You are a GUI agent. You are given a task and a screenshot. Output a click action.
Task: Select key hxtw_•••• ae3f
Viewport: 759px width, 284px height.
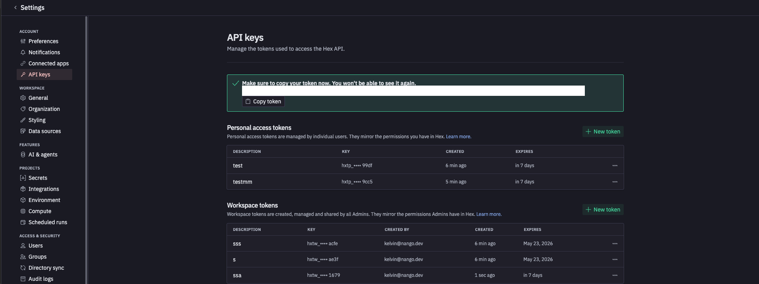tap(323, 259)
